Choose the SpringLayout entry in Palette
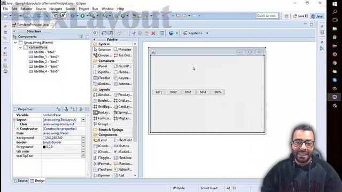 click(122, 113)
